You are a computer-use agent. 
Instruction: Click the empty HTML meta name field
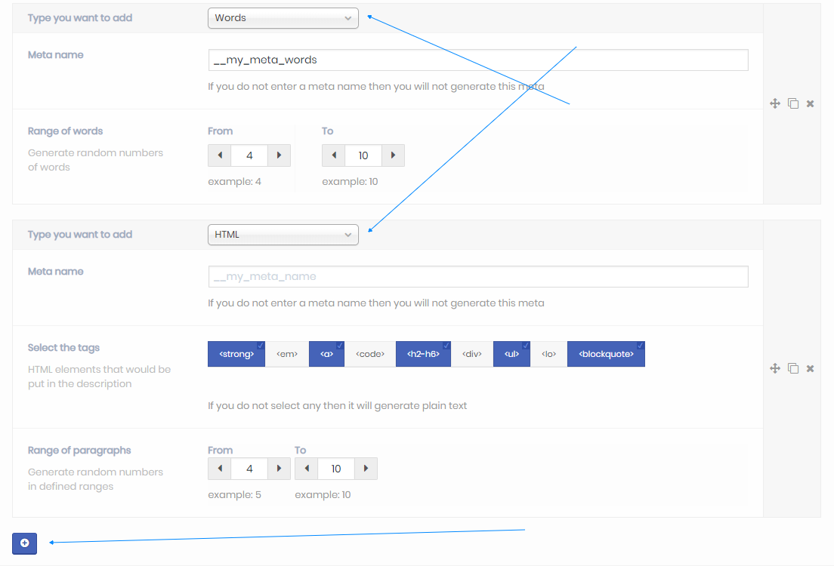(478, 276)
